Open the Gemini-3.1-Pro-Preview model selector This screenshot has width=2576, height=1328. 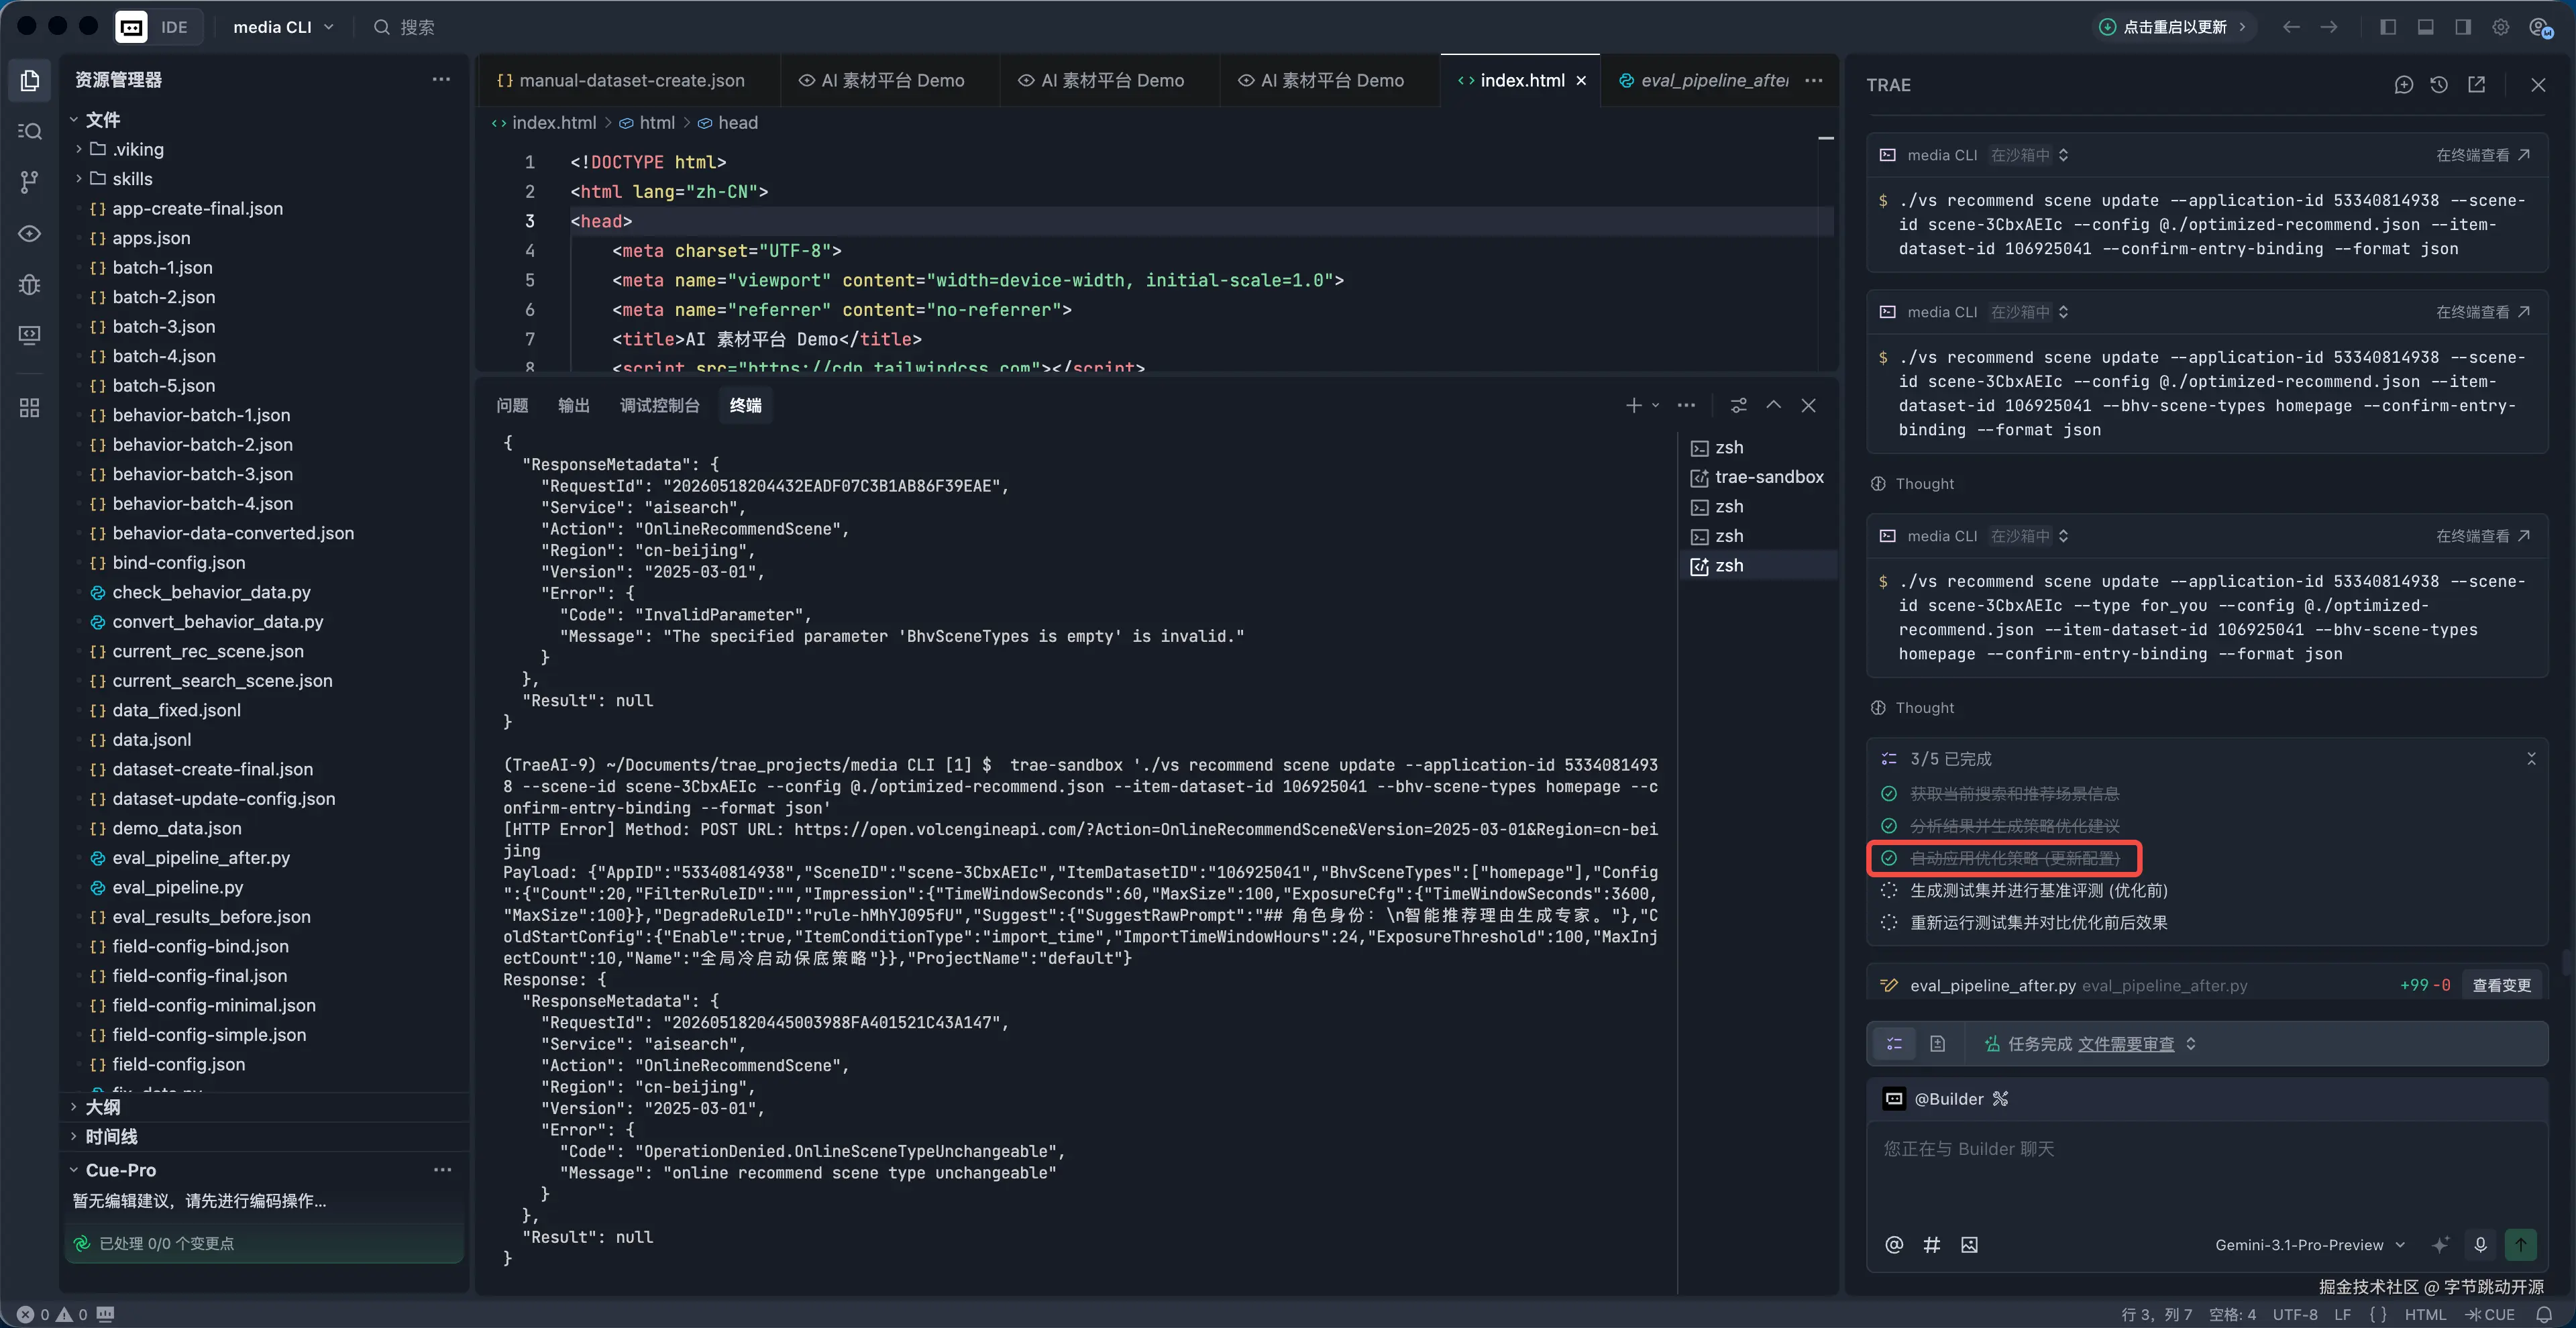click(2309, 1245)
